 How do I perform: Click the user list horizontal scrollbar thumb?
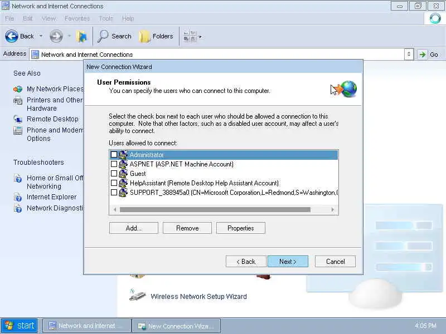tap(215, 210)
